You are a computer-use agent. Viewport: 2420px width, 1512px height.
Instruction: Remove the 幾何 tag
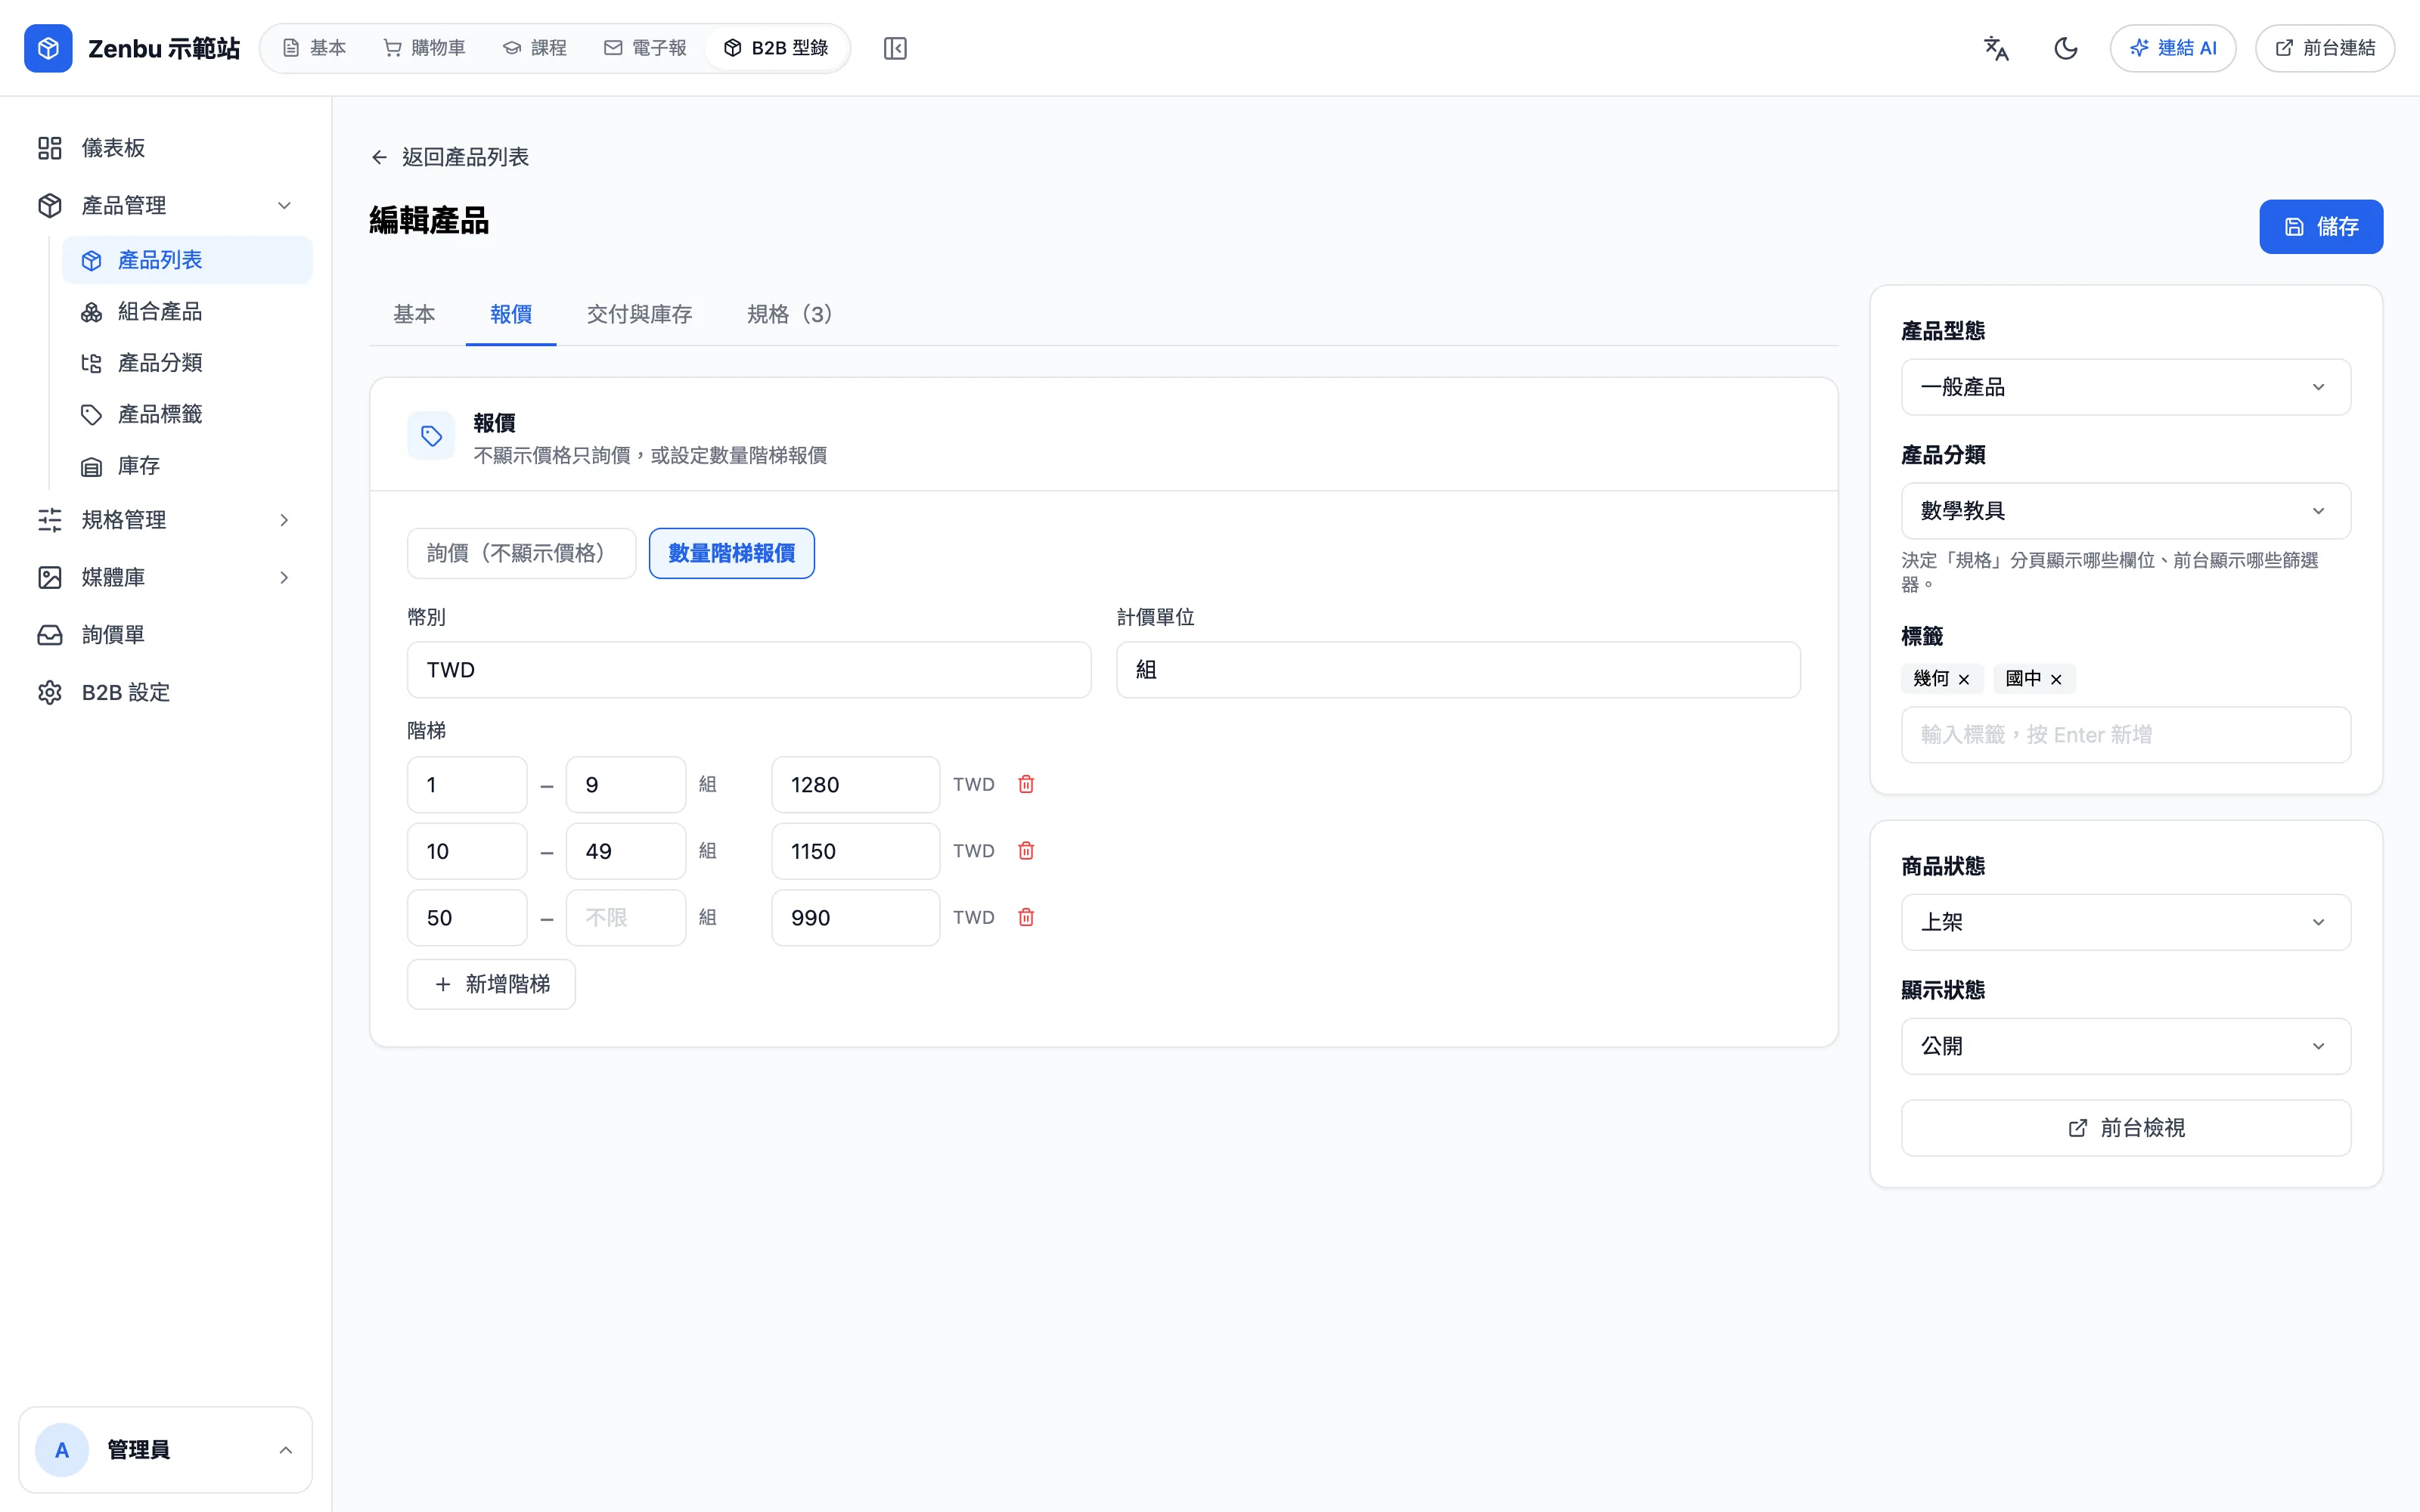coord(1964,679)
